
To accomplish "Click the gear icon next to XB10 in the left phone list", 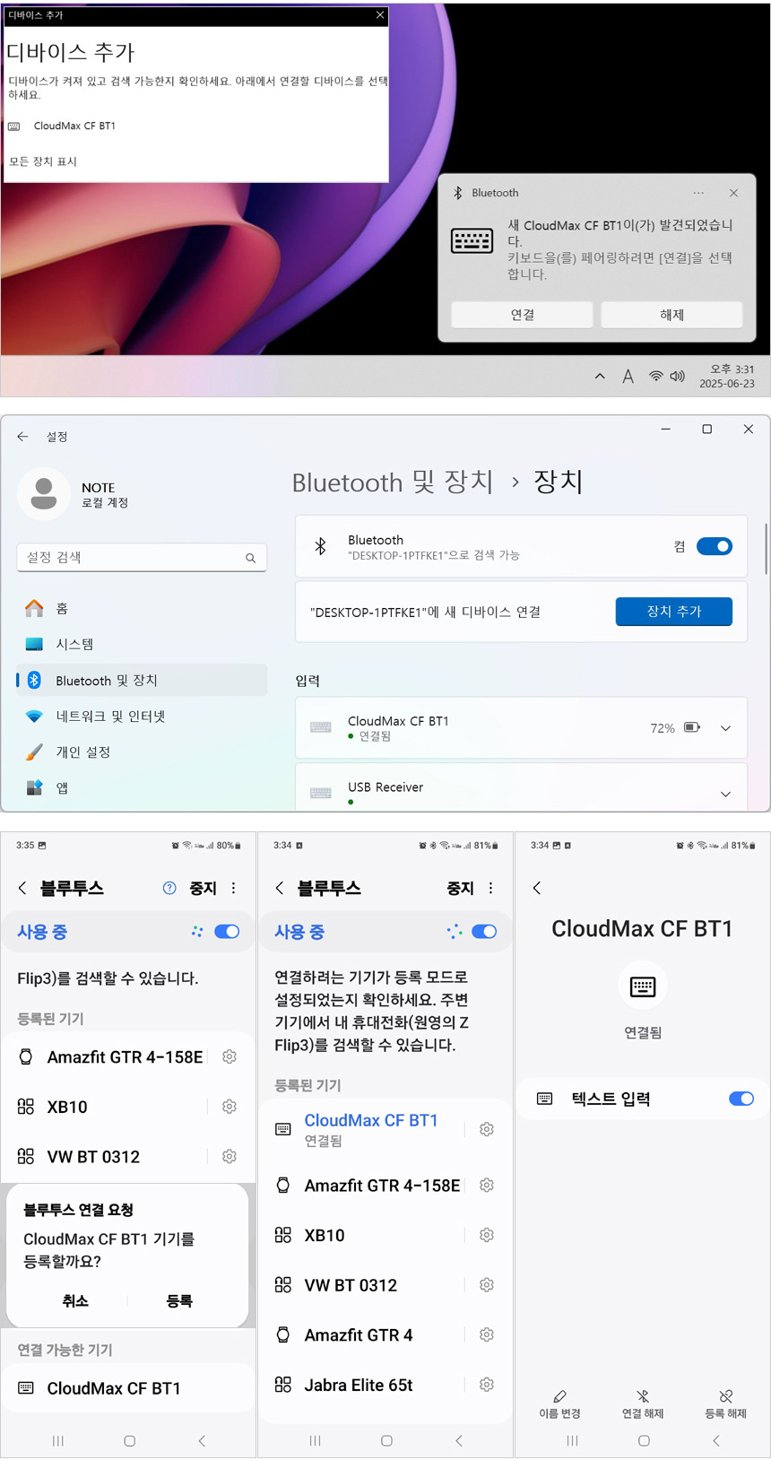I will (x=230, y=1107).
